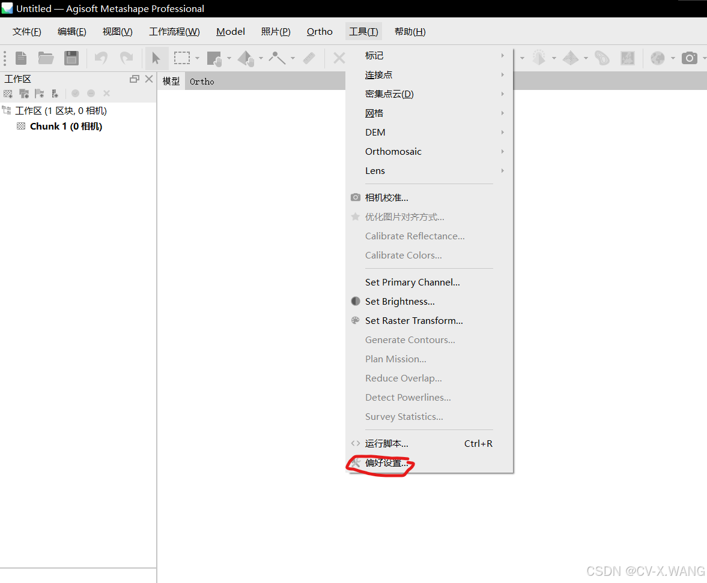Open the Ortho menu in menu bar
Image resolution: width=707 pixels, height=583 pixels.
click(320, 32)
